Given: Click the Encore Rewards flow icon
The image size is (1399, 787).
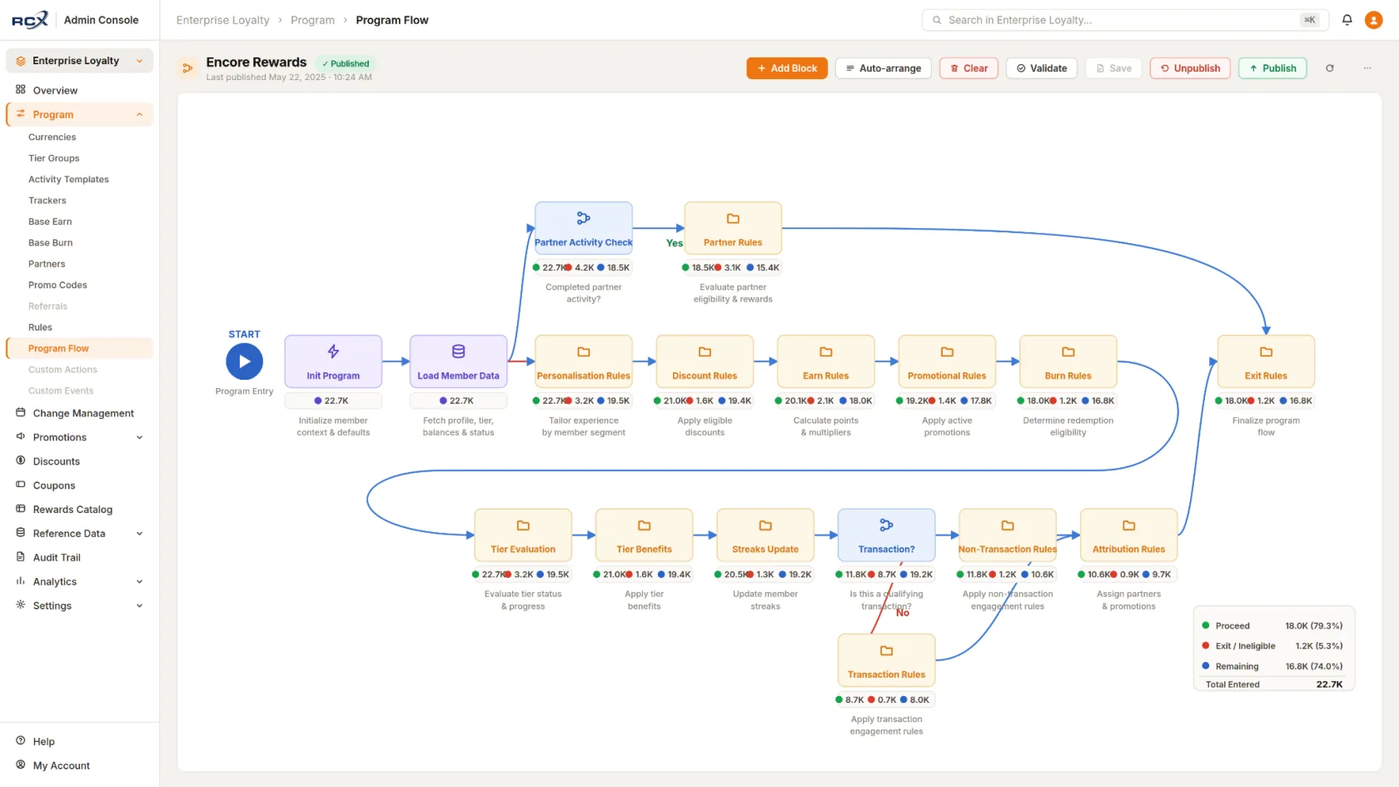Looking at the screenshot, I should click(187, 68).
